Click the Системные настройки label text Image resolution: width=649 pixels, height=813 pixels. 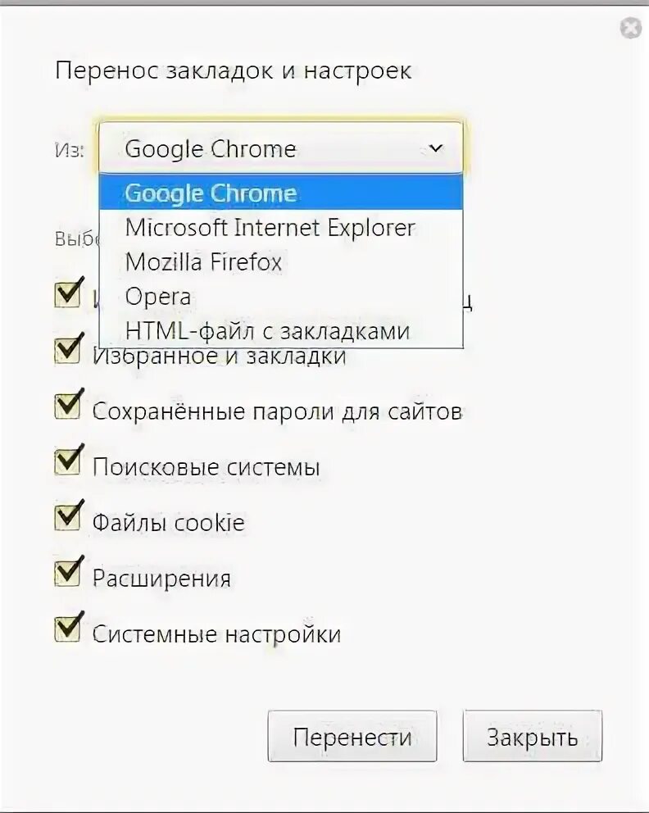pyautogui.click(x=216, y=634)
